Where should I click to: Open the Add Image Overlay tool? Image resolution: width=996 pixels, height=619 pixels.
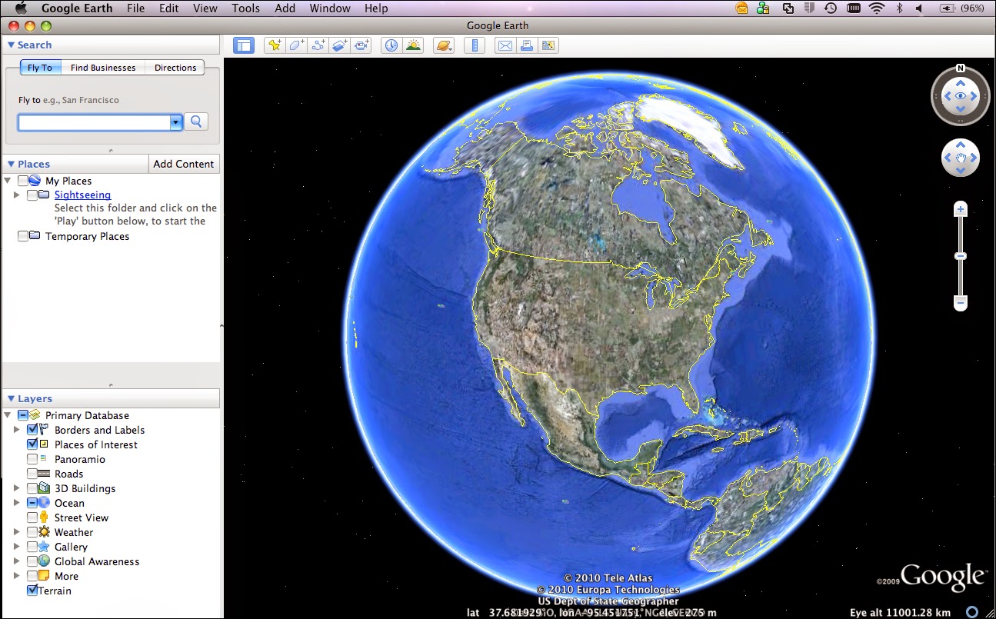pyautogui.click(x=339, y=45)
